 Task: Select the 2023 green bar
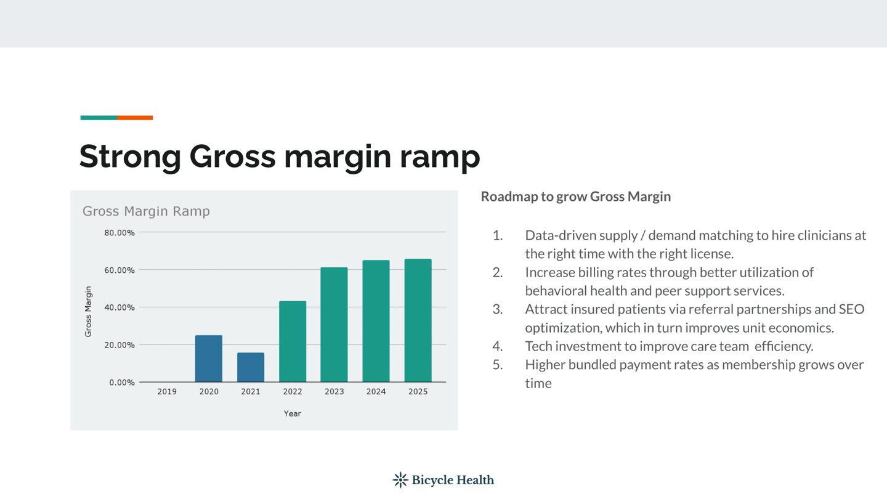click(x=334, y=325)
